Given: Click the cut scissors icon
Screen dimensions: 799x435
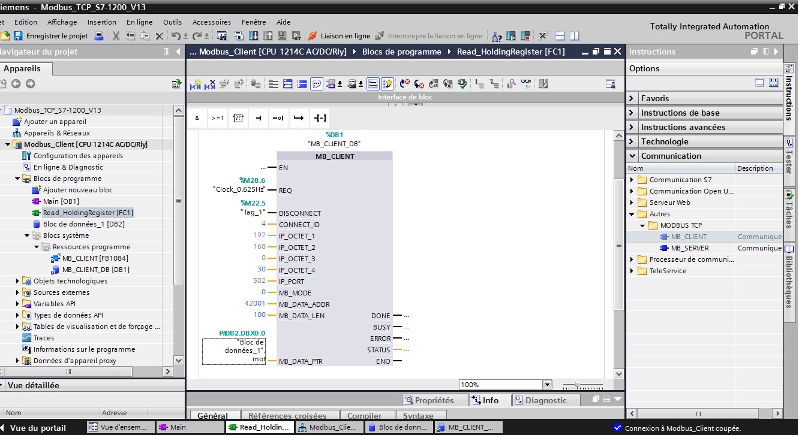Looking at the screenshot, I should point(116,36).
